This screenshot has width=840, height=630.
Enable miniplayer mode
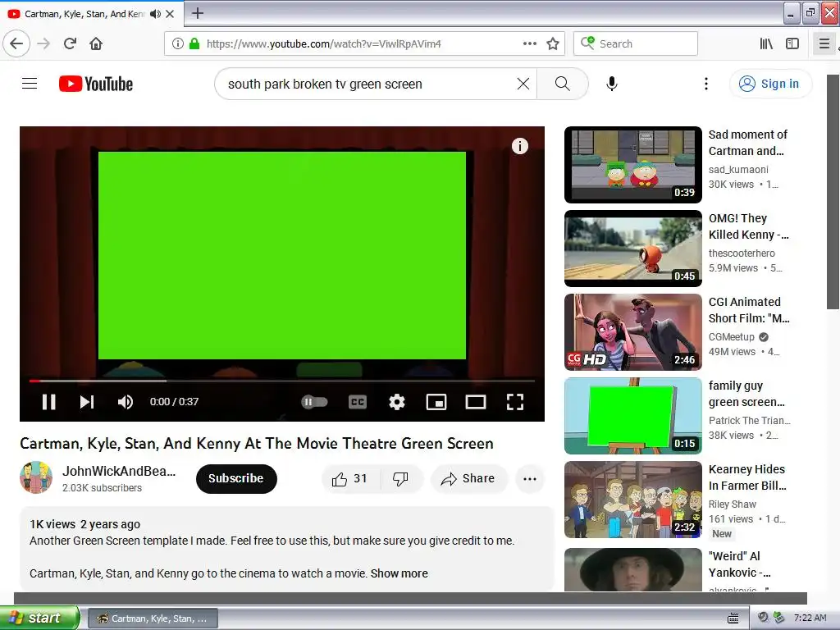[x=436, y=402]
